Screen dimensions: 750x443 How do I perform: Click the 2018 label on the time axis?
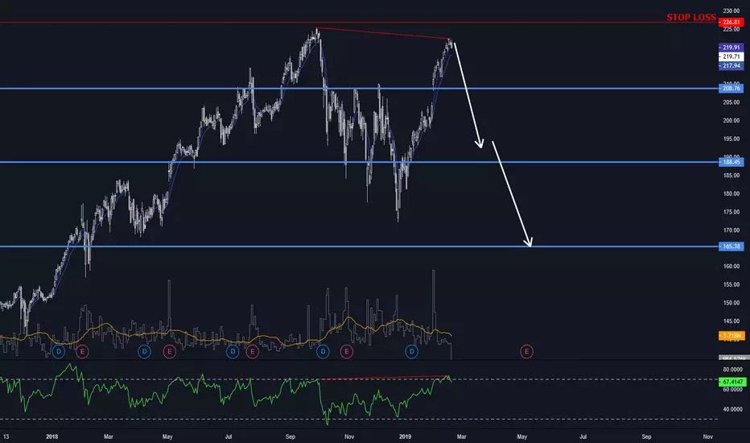coord(52,437)
